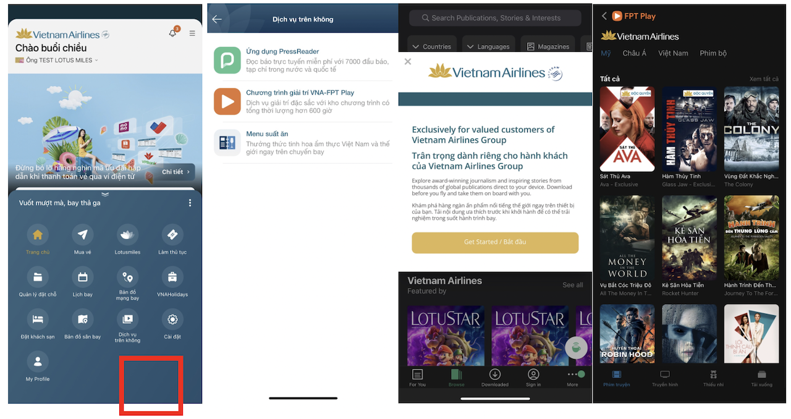The height and width of the screenshot is (419, 791).
Task: Open Dịch vụ trên không icon
Action: (x=127, y=320)
